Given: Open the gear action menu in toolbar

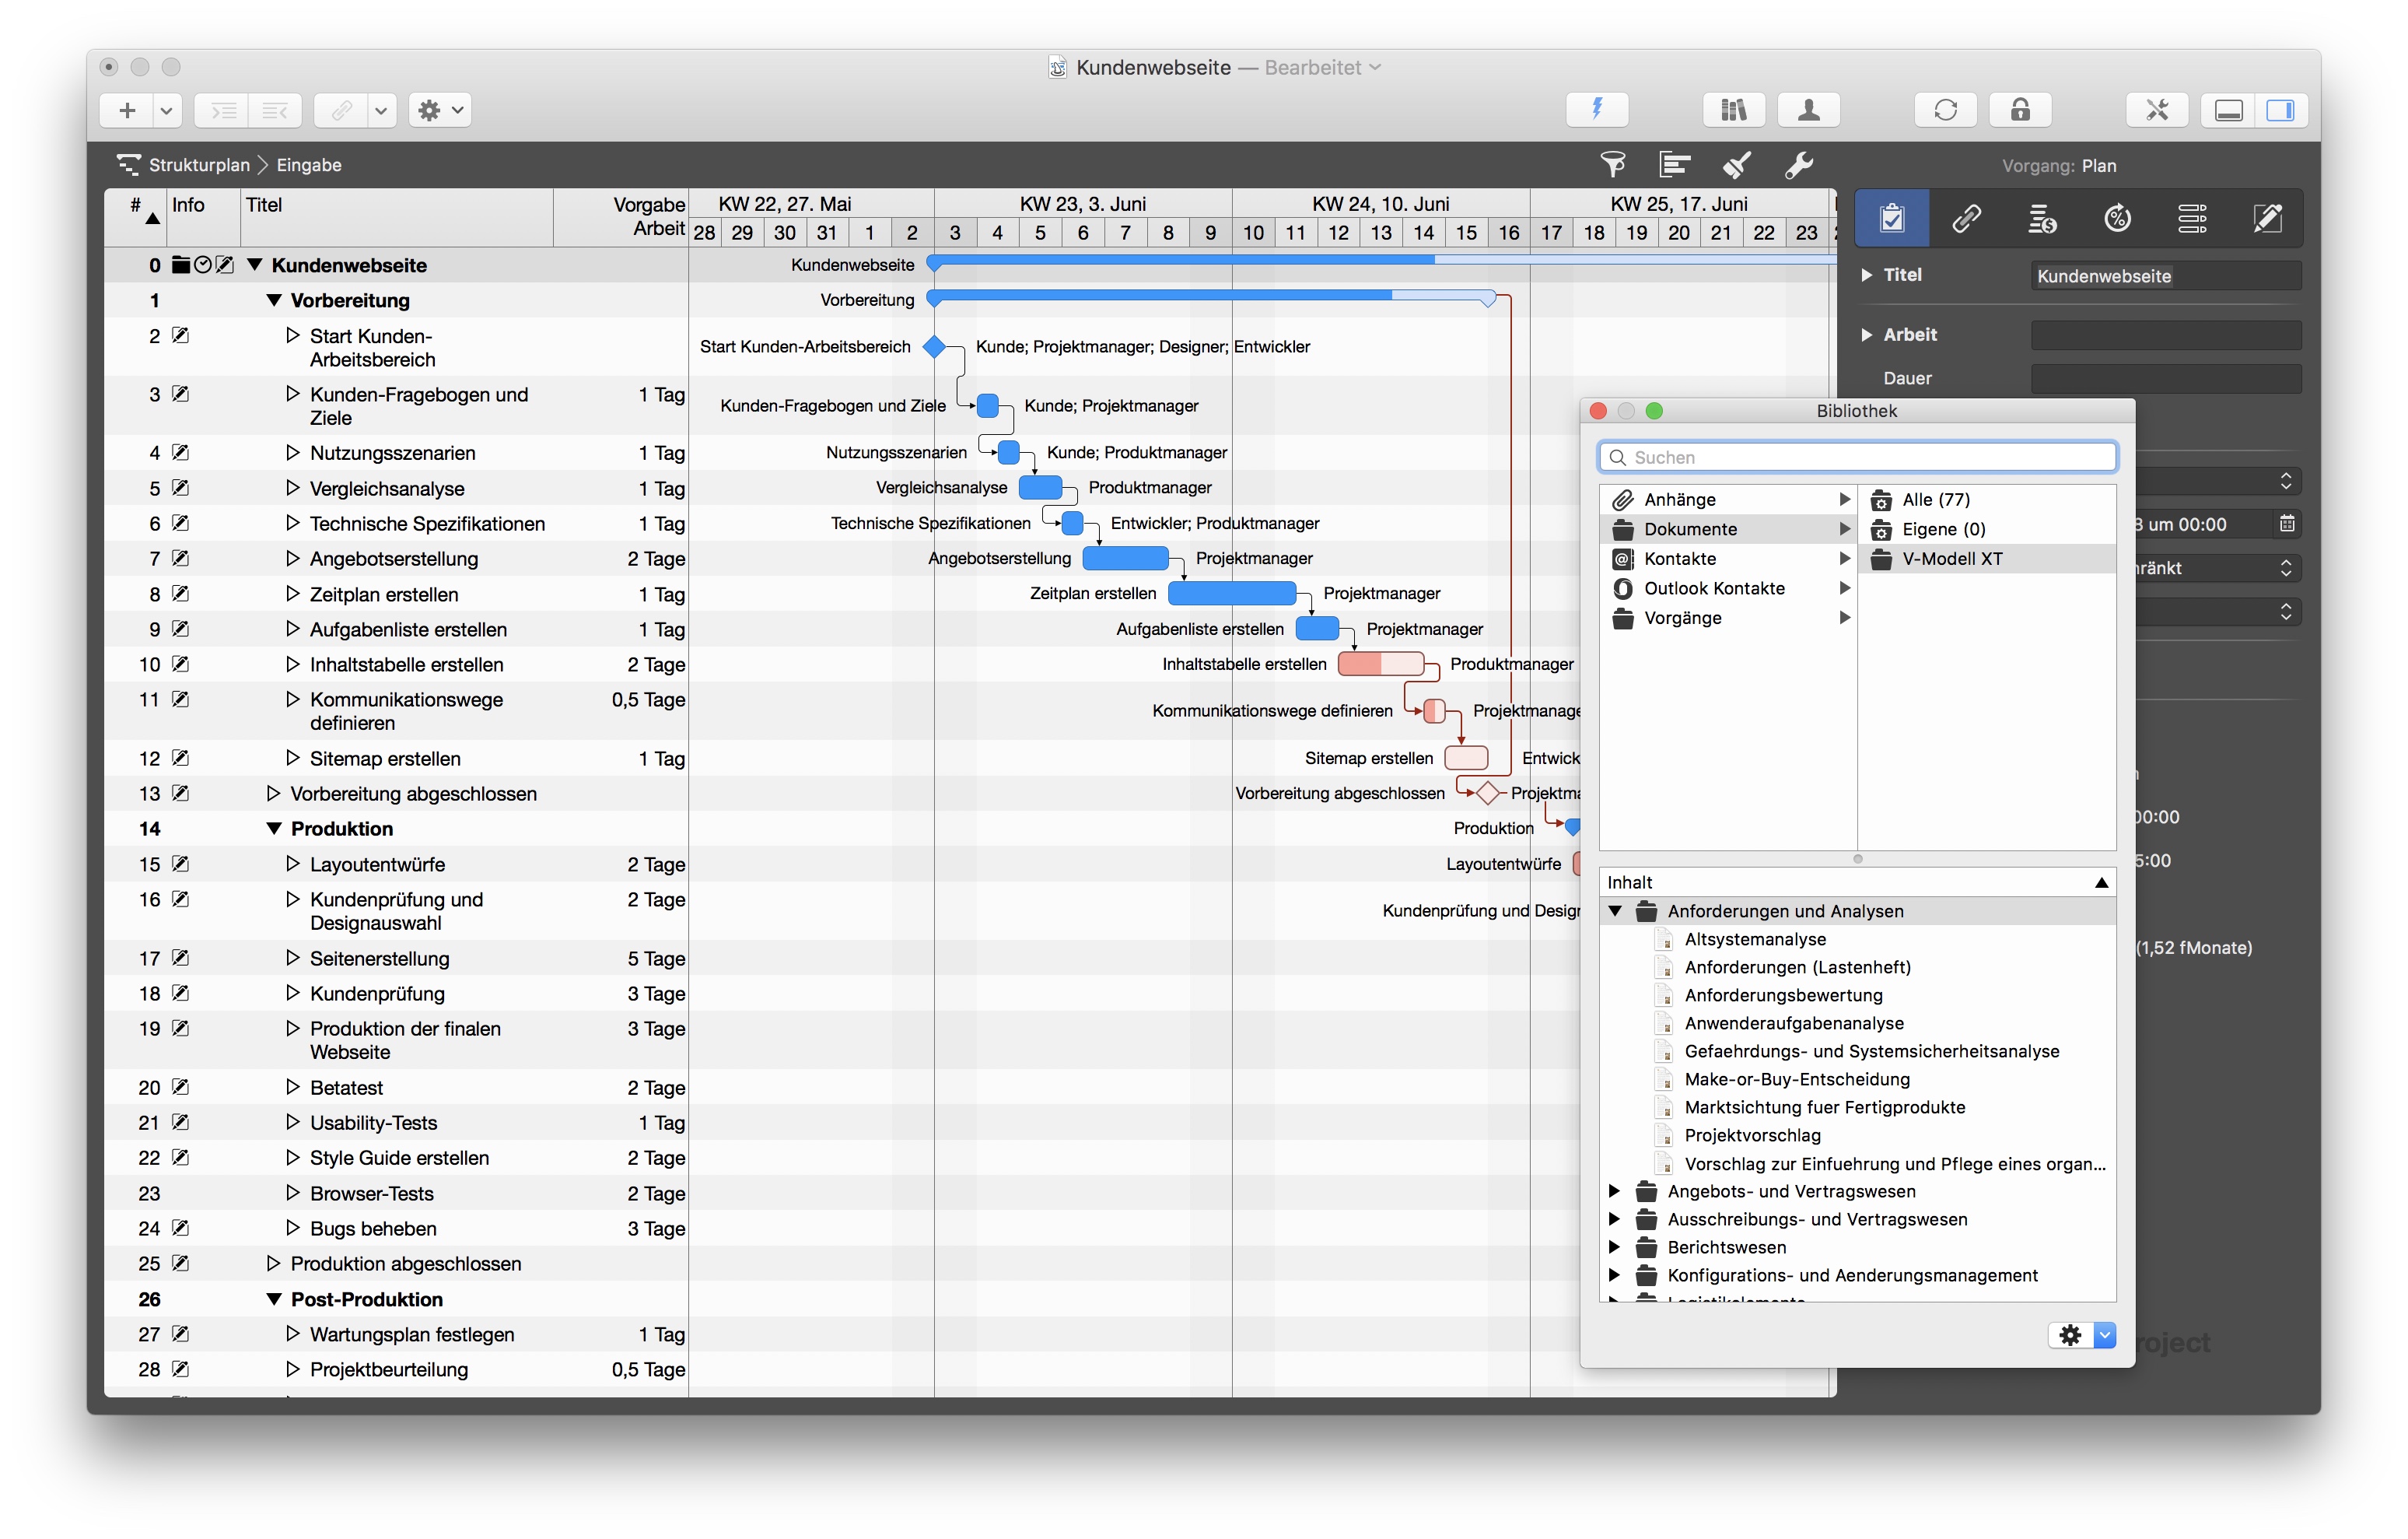Looking at the screenshot, I should click(440, 110).
